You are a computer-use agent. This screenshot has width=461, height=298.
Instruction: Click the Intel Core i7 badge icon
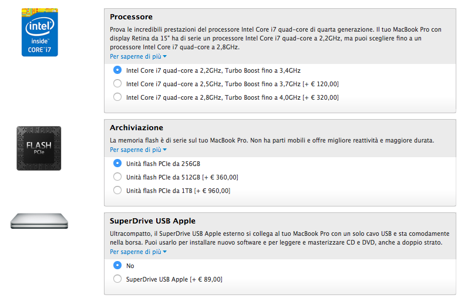click(39, 33)
